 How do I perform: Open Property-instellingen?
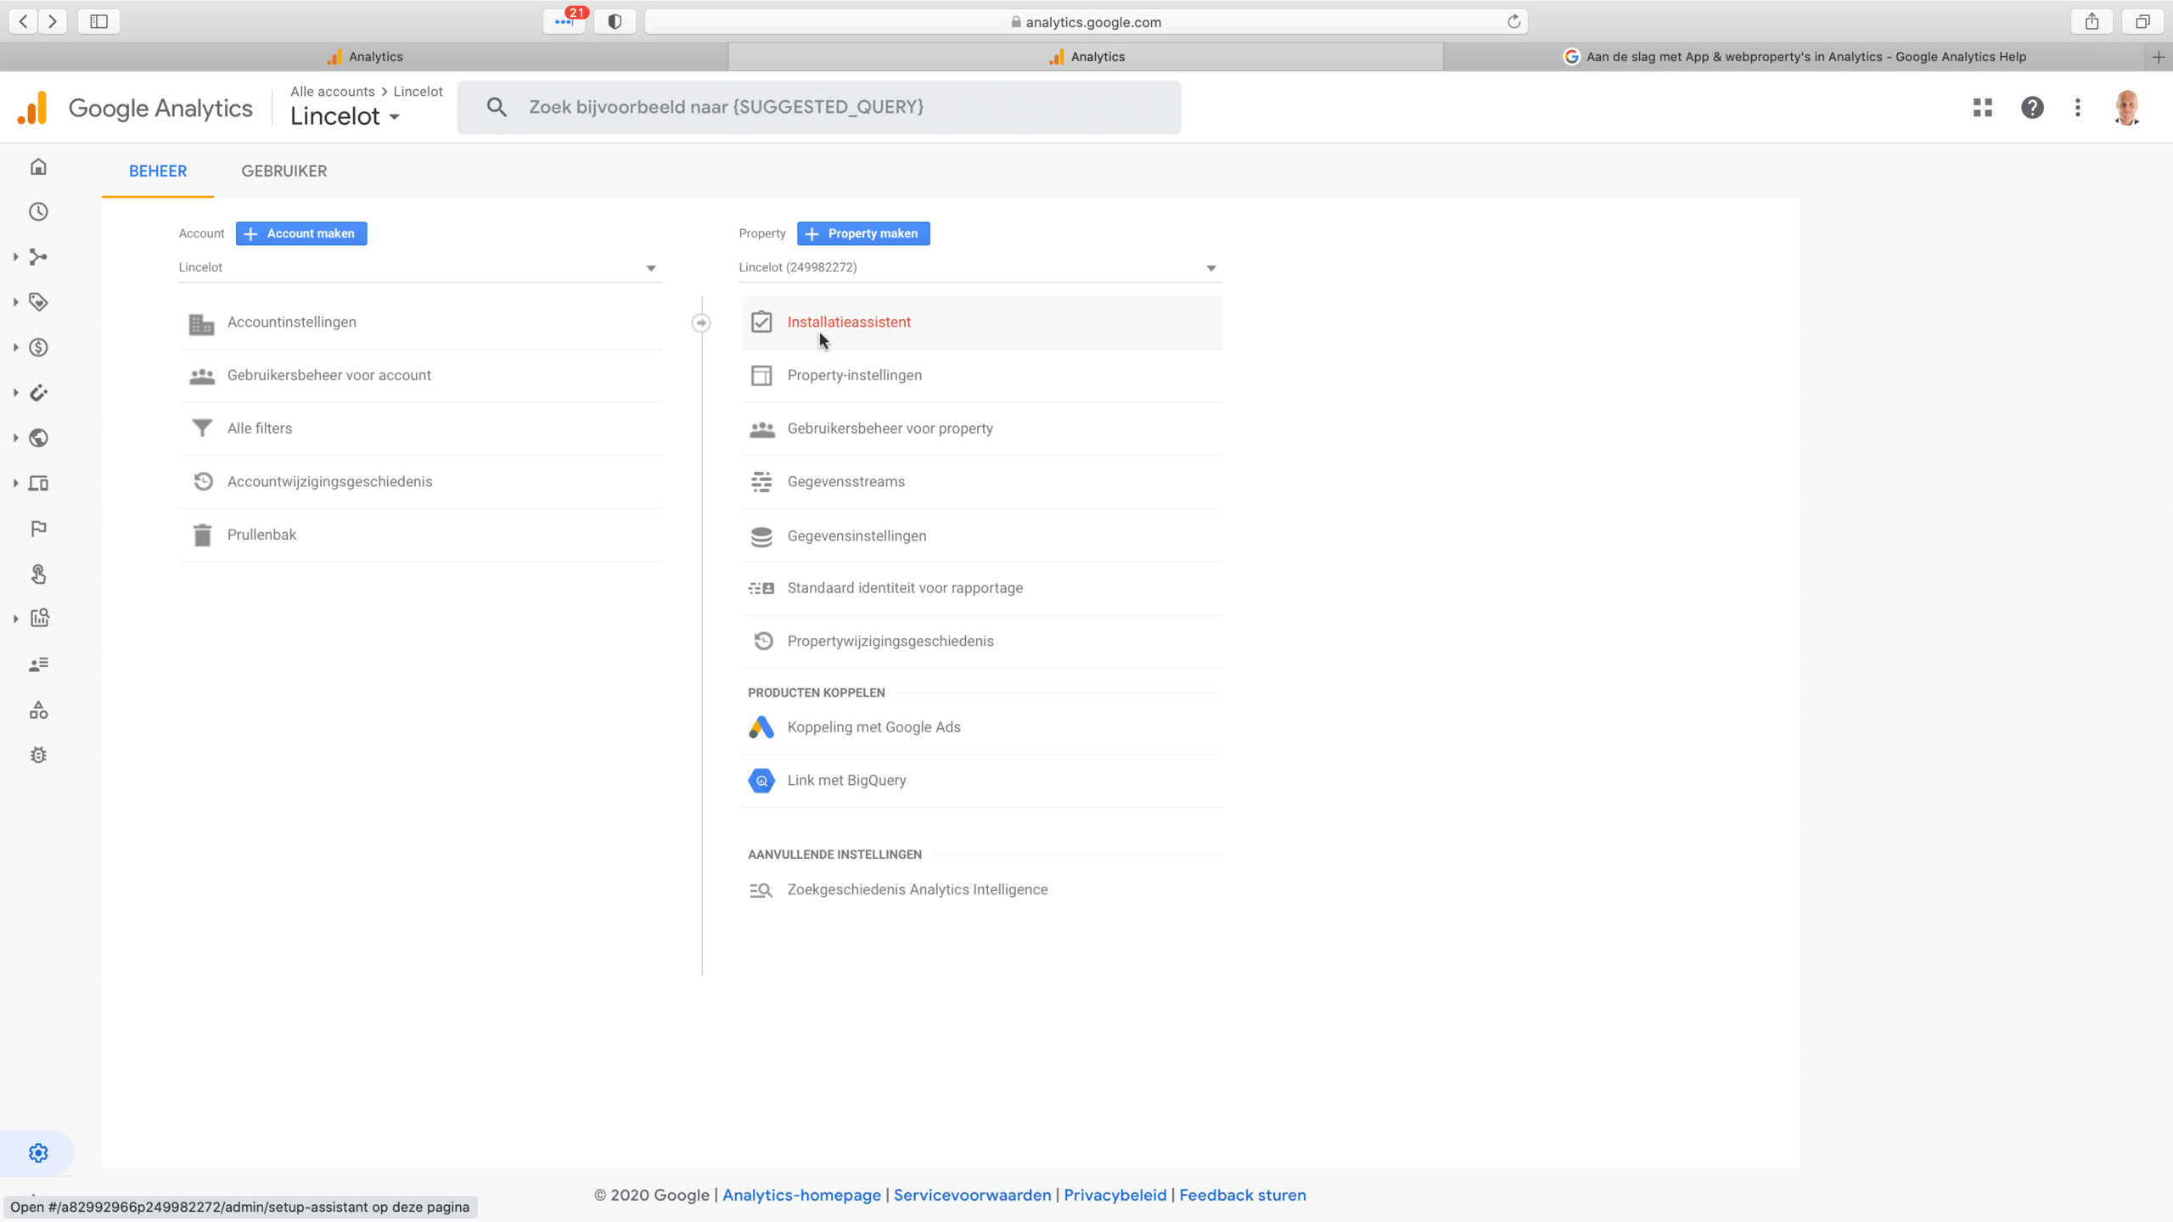(x=981, y=376)
